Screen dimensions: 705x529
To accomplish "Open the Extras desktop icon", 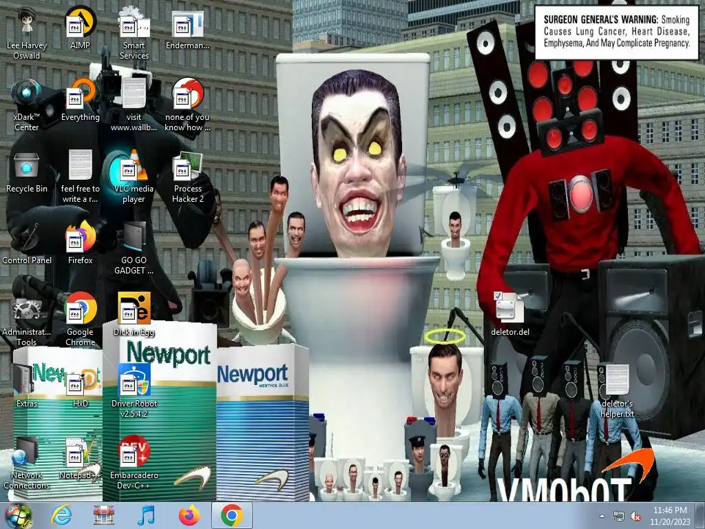I will (27, 386).
